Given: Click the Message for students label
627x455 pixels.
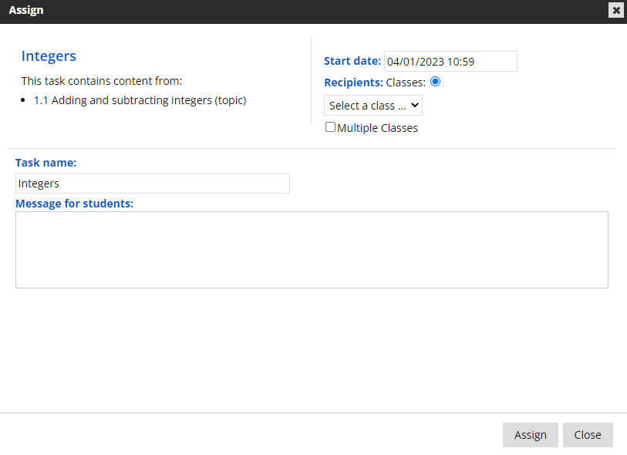Looking at the screenshot, I should (x=74, y=204).
